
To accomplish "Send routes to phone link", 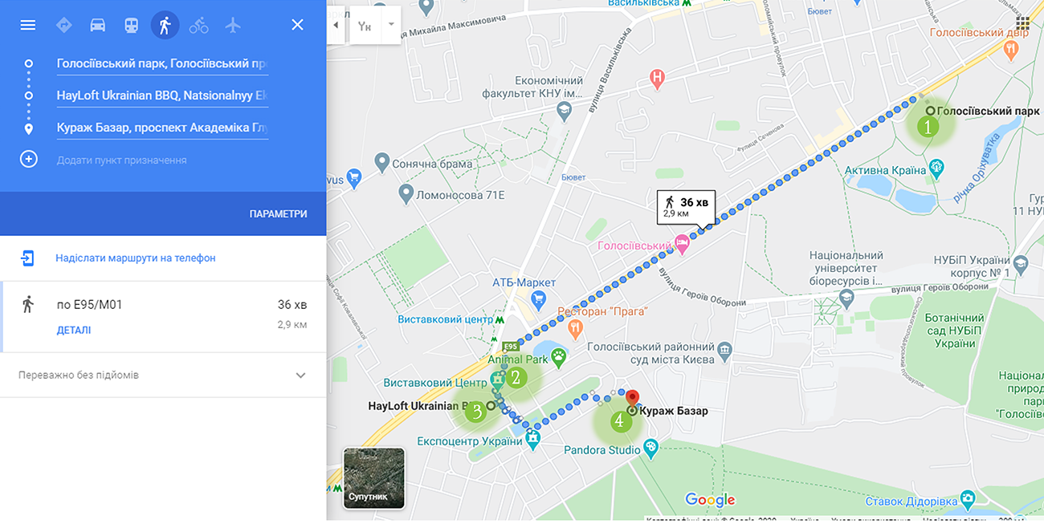I will (136, 258).
